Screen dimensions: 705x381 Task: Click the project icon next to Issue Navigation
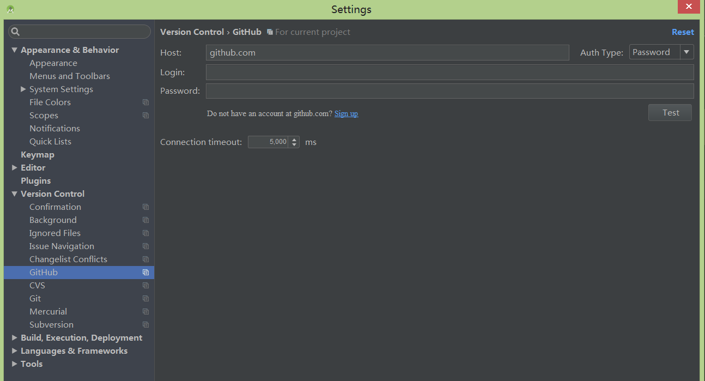145,246
